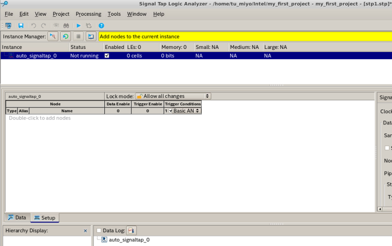This screenshot has height=246, width=392.
Task: Open the Tools menu
Action: (114, 14)
